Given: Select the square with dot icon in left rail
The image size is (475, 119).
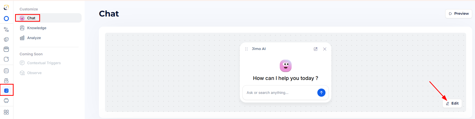Looking at the screenshot, I should click(6, 59).
